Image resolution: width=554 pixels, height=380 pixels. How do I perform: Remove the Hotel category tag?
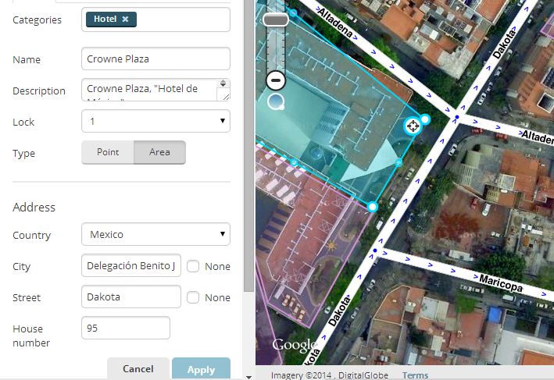coord(125,20)
